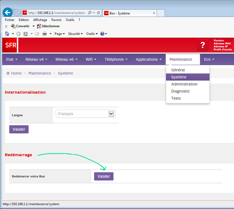Open the Favoris menu in the menu bar
Image resolution: width=234 pixels, height=209 pixels.
pos(56,20)
